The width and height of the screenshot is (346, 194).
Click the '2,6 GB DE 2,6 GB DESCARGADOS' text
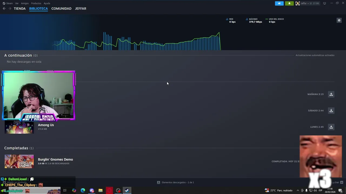click(x=54, y=164)
